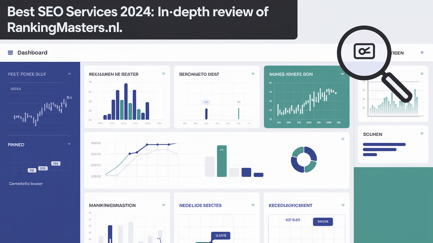Click the SLAME tooltip label
This screenshot has width=433, height=243.
pyautogui.click(x=221, y=235)
